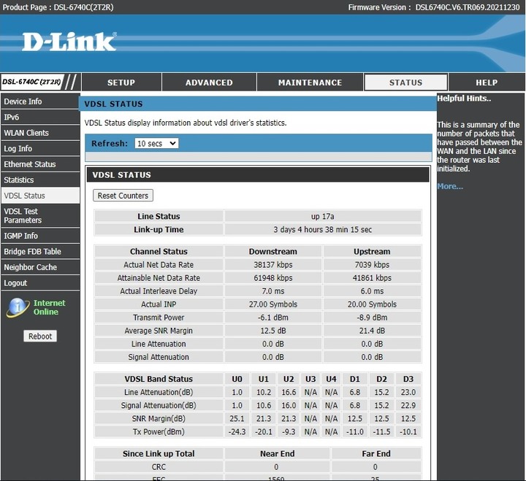Go to the MAINTENANCE tab
This screenshot has height=481, width=526.
tap(310, 82)
